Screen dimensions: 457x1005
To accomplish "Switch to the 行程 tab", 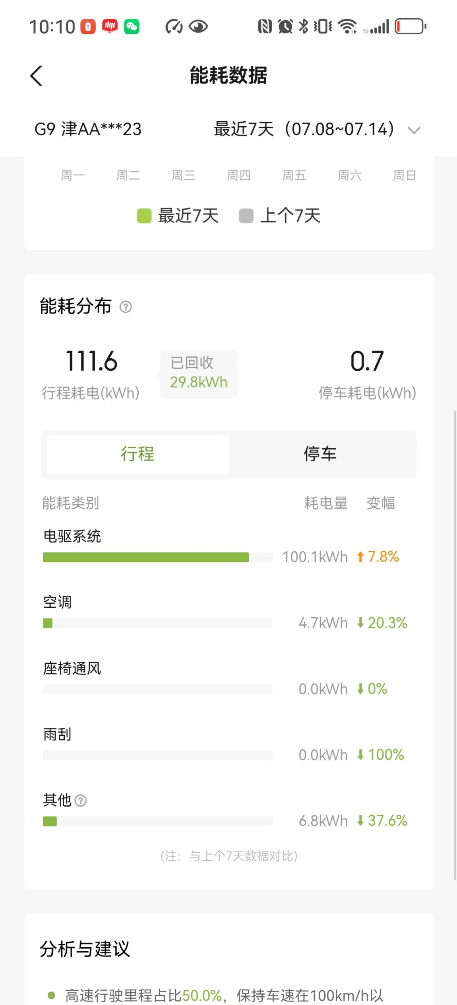I will point(137,454).
